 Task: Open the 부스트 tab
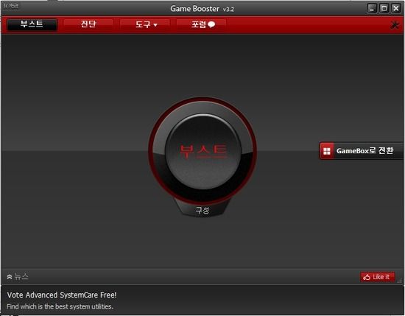coord(32,24)
